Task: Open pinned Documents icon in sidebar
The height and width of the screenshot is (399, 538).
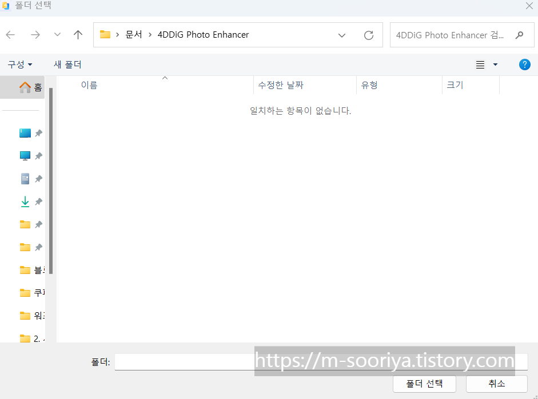Action: coord(25,179)
